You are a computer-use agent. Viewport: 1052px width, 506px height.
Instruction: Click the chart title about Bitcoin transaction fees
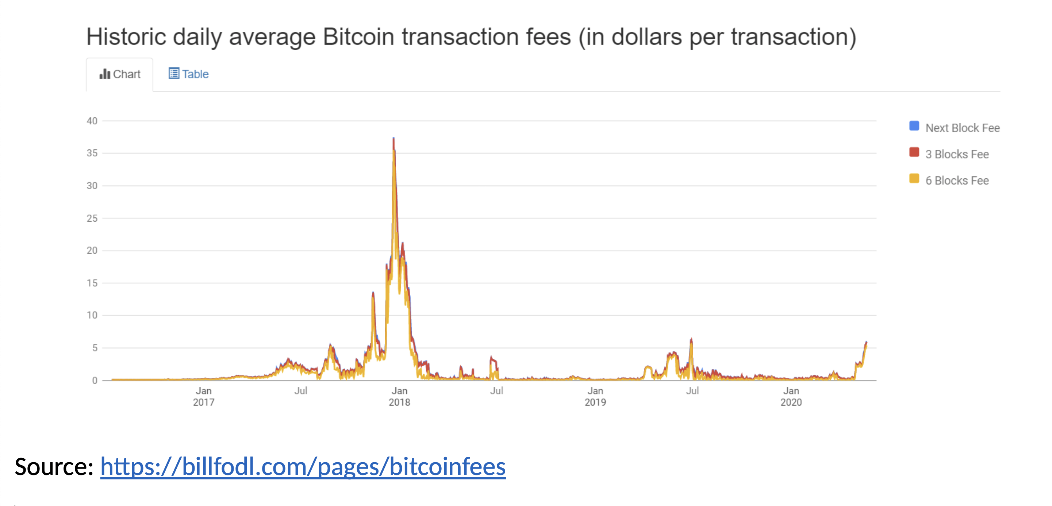[x=471, y=37]
